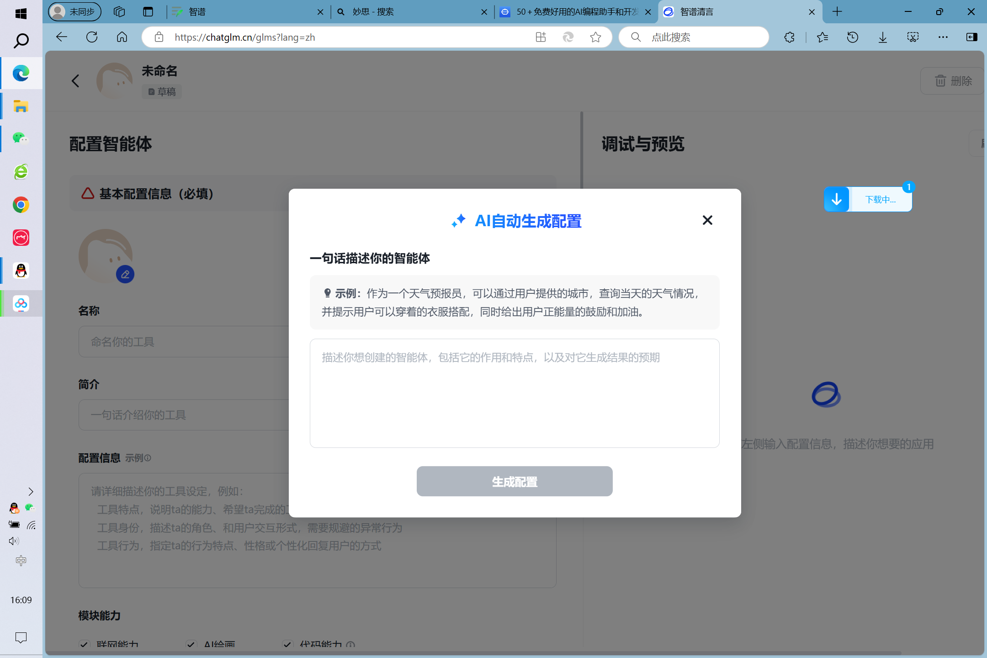Click the 草稿 draft status tag
This screenshot has height=658, width=987.
pyautogui.click(x=162, y=92)
